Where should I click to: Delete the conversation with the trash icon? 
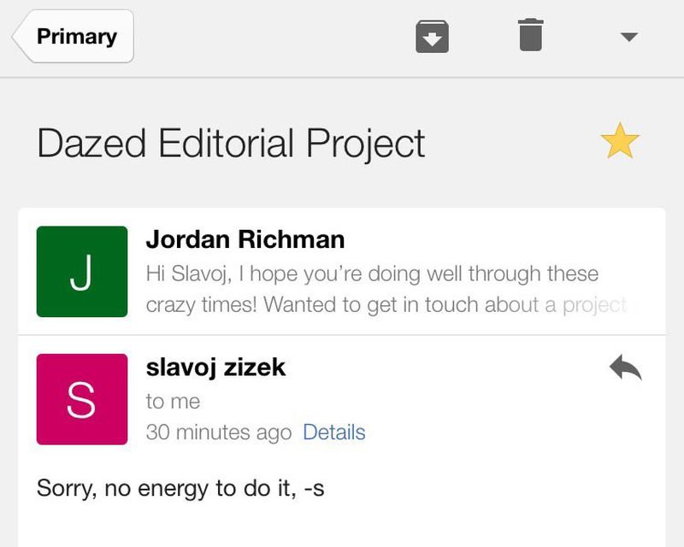point(530,36)
